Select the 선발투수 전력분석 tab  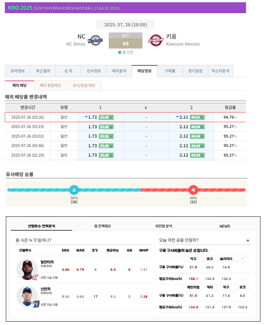(x=41, y=226)
